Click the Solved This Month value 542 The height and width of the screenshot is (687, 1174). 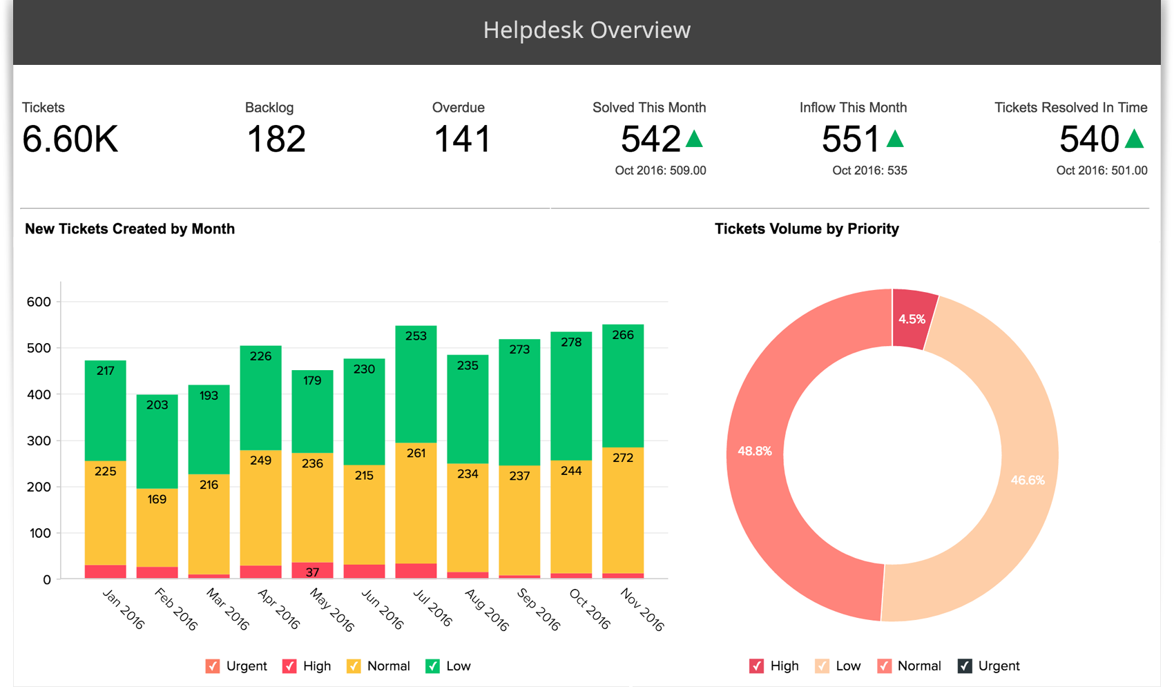coord(651,139)
